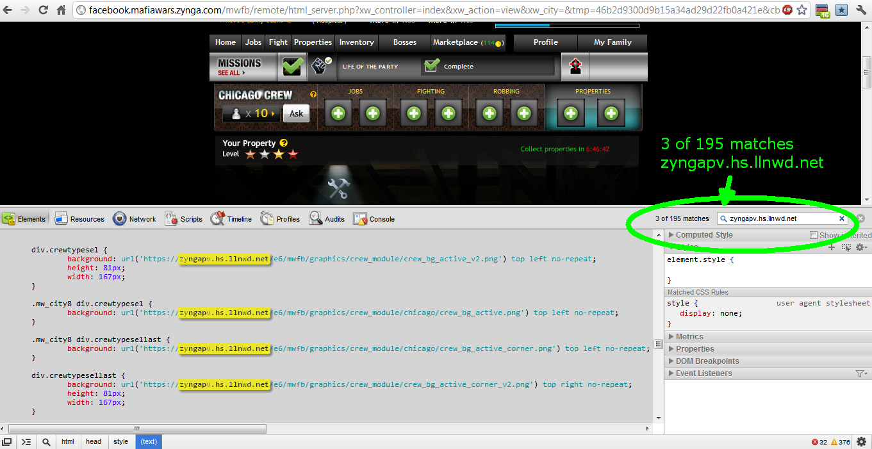Select the style breadcrumb
The height and width of the screenshot is (449, 872).
click(120, 442)
